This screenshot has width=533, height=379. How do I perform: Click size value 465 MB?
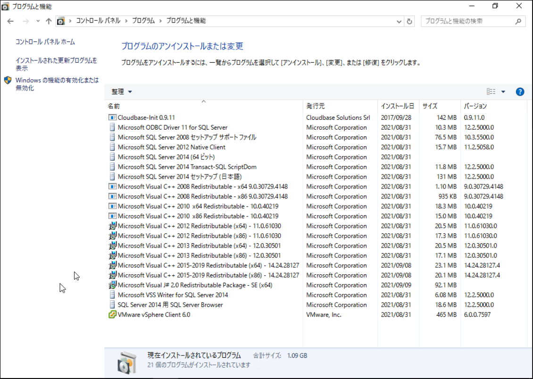(446, 314)
